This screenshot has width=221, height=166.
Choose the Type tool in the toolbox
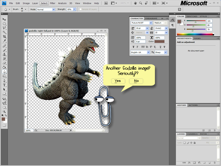pos(5,85)
